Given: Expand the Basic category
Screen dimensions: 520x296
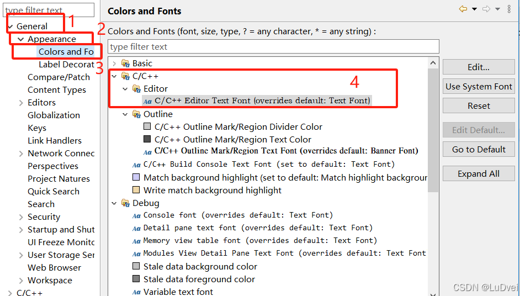Looking at the screenshot, I should coord(114,64).
